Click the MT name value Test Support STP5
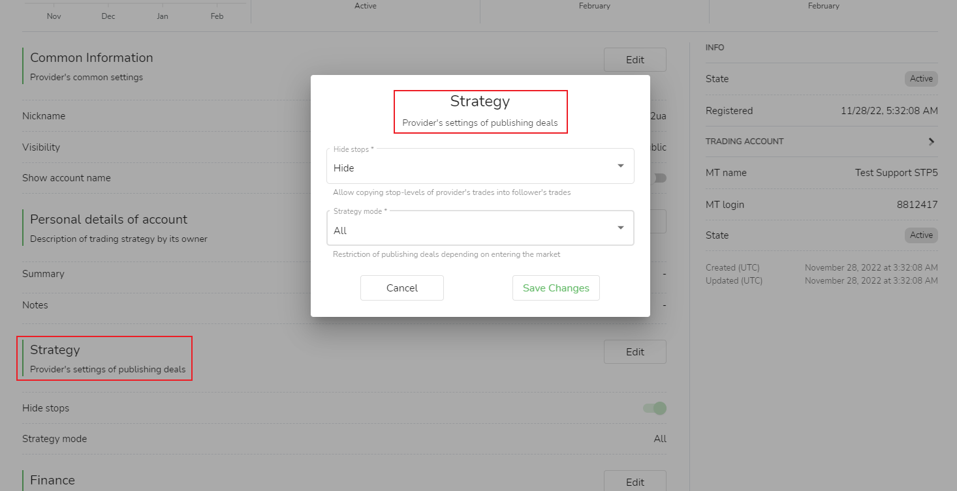957x491 pixels. [896, 173]
